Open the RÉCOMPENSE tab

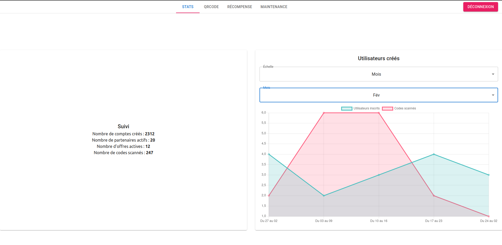tap(239, 7)
